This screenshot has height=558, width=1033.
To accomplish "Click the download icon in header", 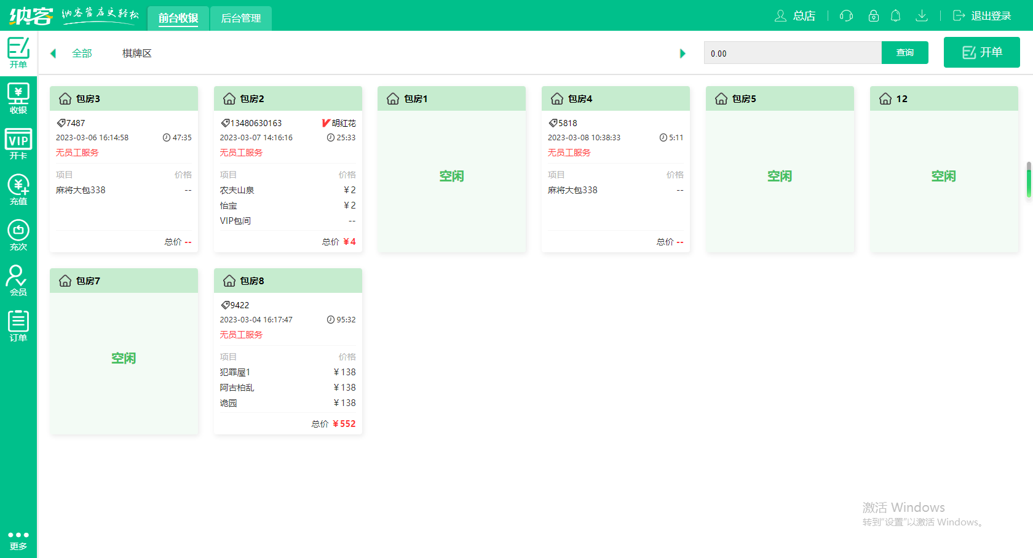I will pos(921,16).
